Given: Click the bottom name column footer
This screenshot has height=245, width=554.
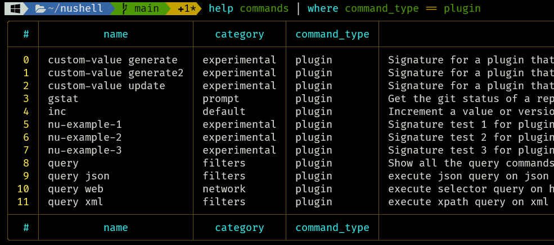Looking at the screenshot, I should click(115, 228).
